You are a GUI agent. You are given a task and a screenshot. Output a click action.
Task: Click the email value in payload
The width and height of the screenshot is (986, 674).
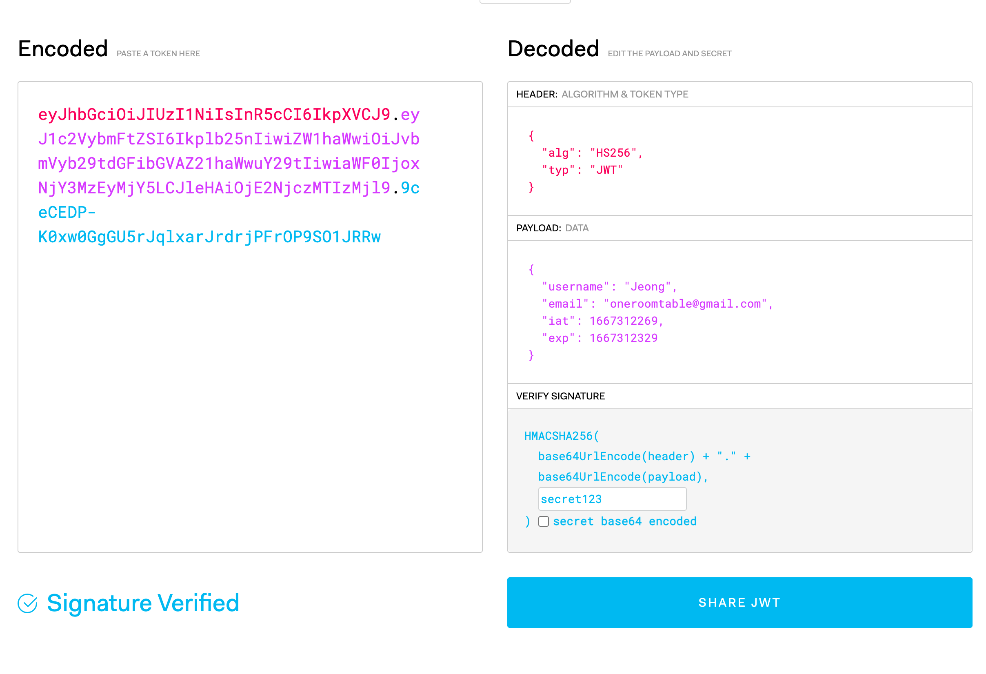685,304
